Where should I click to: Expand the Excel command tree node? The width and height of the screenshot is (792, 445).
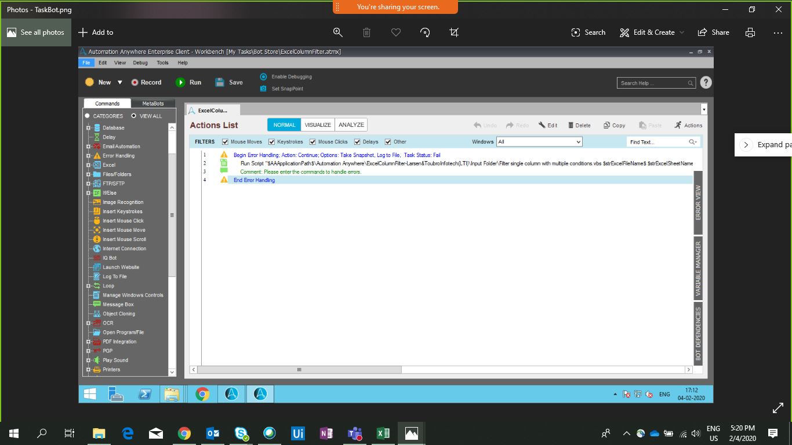[x=88, y=165]
